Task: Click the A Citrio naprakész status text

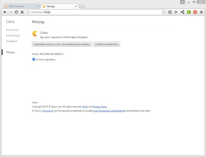Action: pos(46,60)
